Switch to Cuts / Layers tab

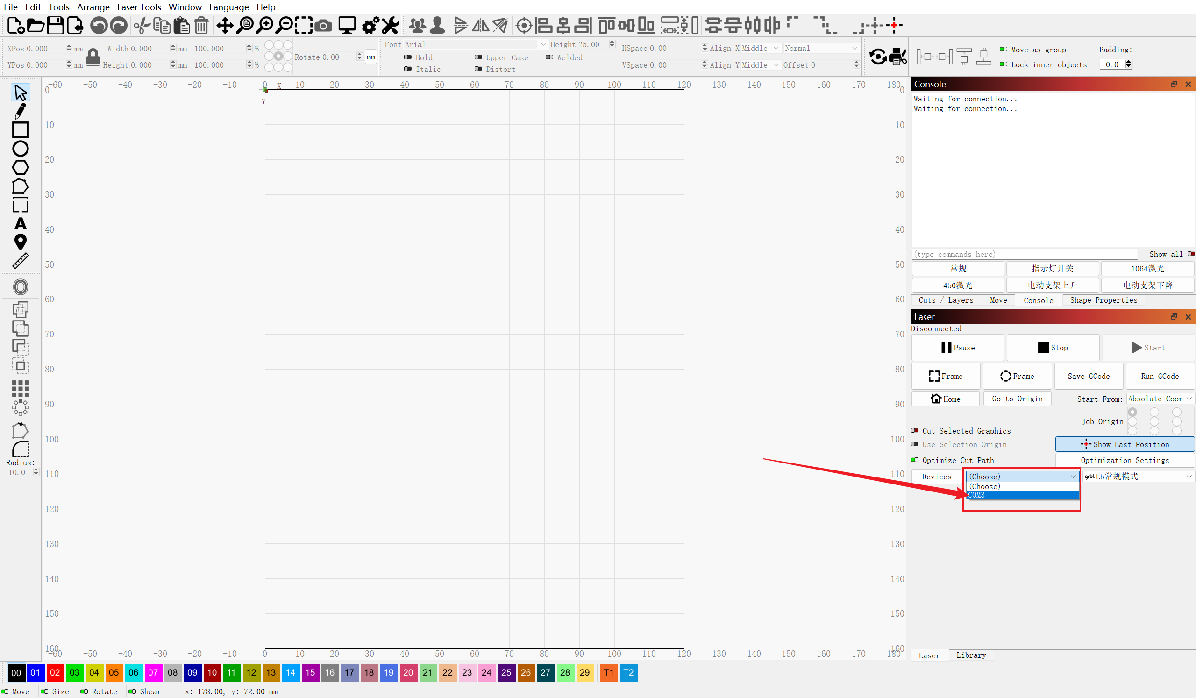pyautogui.click(x=946, y=300)
